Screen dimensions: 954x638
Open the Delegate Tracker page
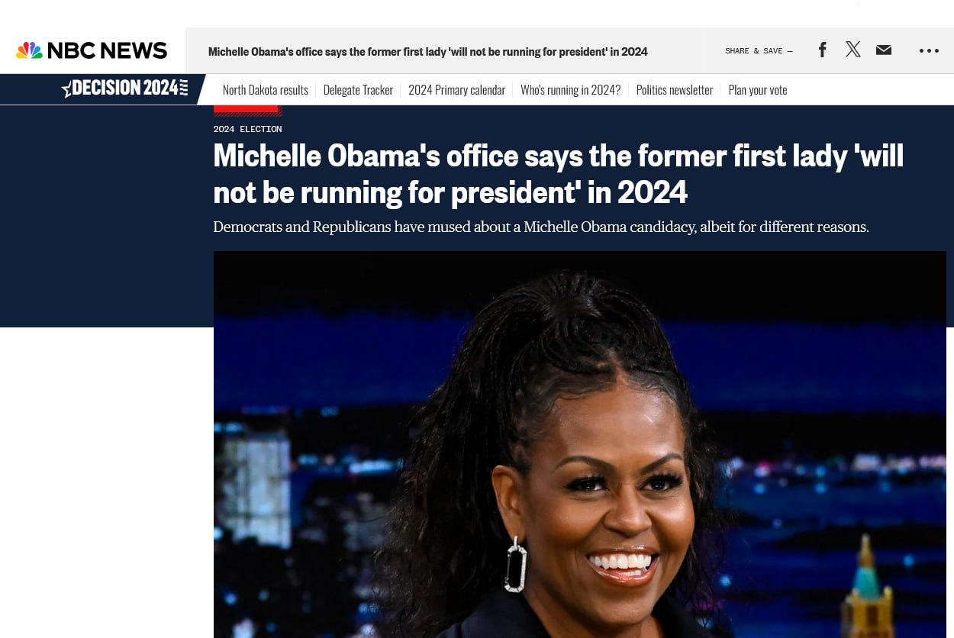click(358, 89)
